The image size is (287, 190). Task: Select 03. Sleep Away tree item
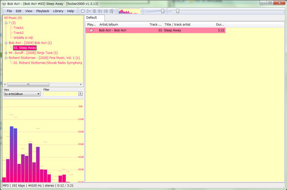(x=25, y=48)
